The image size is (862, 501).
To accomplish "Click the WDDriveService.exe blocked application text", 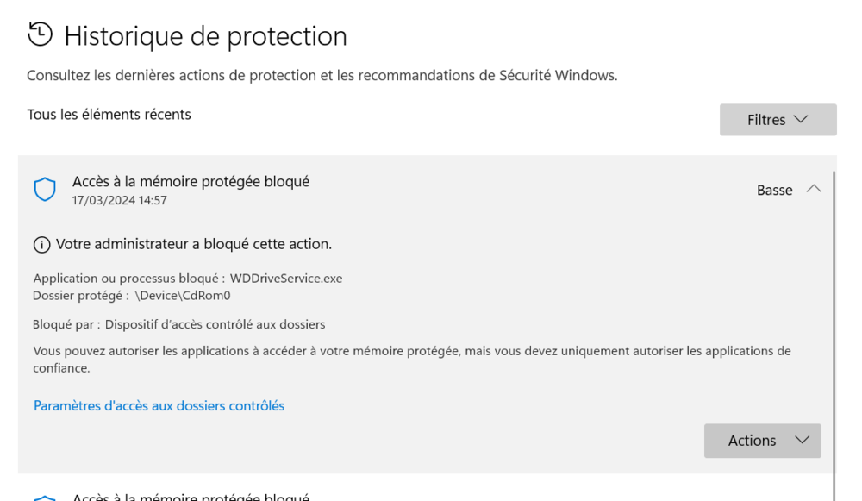I will pos(286,278).
